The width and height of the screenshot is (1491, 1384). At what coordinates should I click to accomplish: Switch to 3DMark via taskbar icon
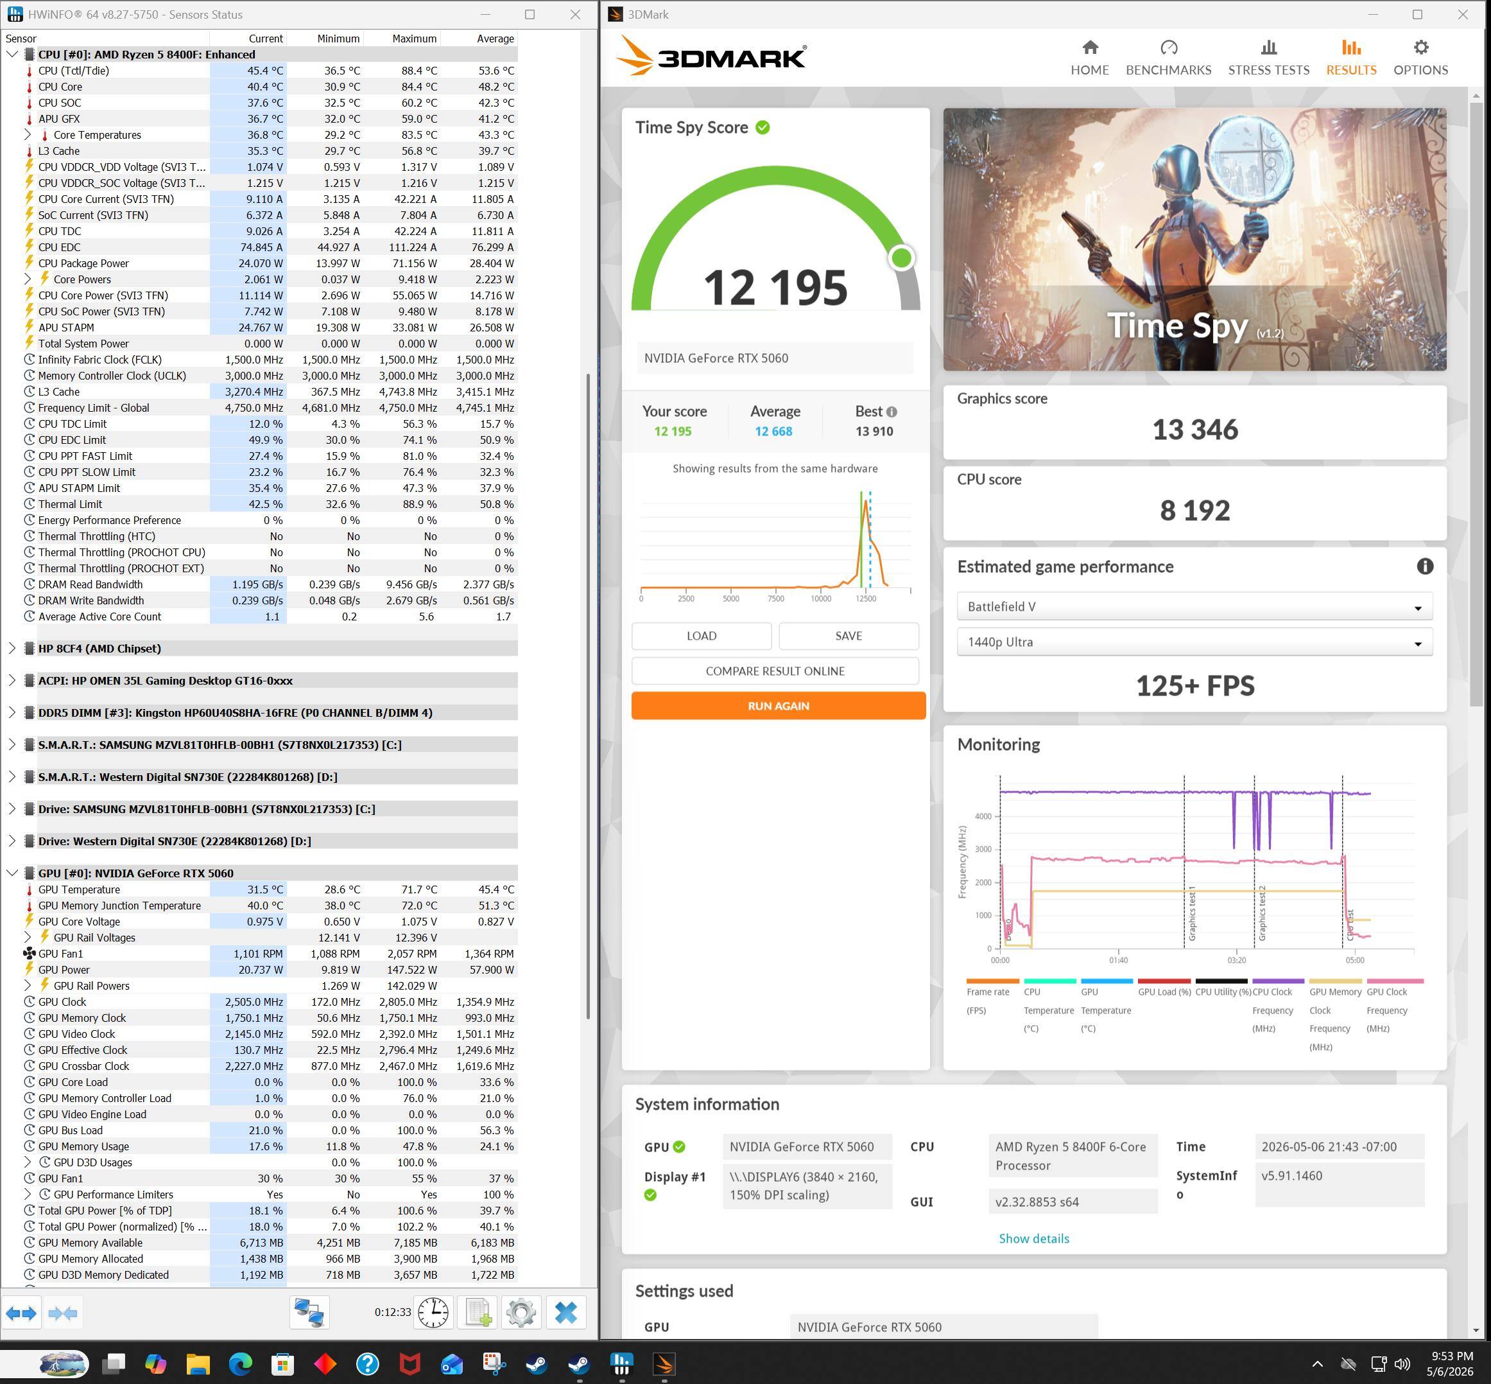click(664, 1365)
